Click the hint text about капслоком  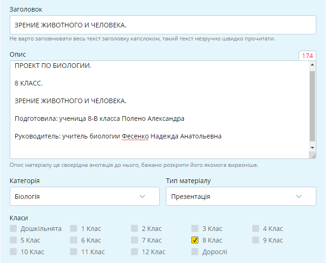coord(143,39)
